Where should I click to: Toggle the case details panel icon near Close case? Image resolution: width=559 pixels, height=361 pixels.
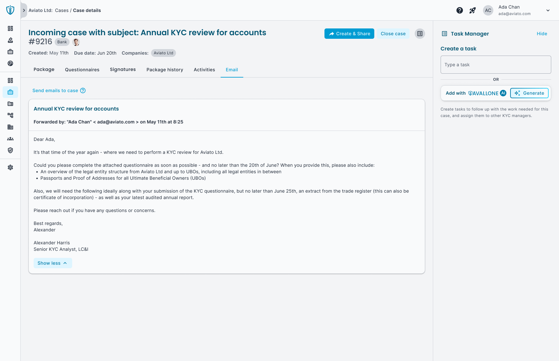(x=420, y=33)
